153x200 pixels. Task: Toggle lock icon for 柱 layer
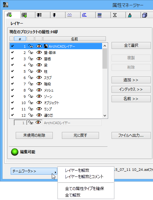(x=30, y=71)
